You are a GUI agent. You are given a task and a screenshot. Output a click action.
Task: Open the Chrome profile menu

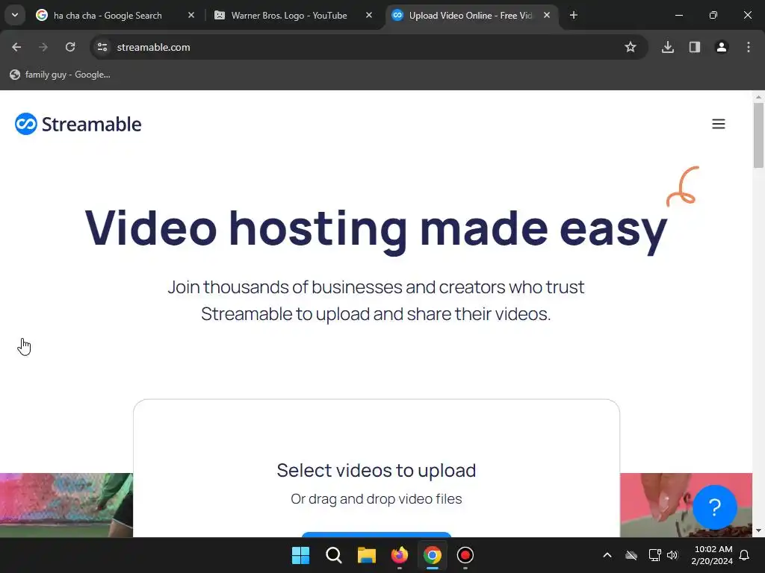tap(722, 47)
